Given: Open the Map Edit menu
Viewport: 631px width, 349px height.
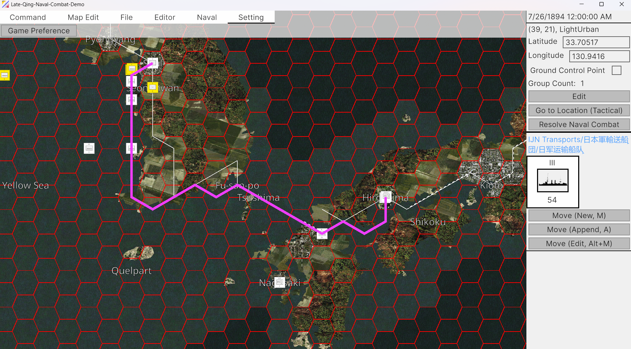Looking at the screenshot, I should [83, 17].
